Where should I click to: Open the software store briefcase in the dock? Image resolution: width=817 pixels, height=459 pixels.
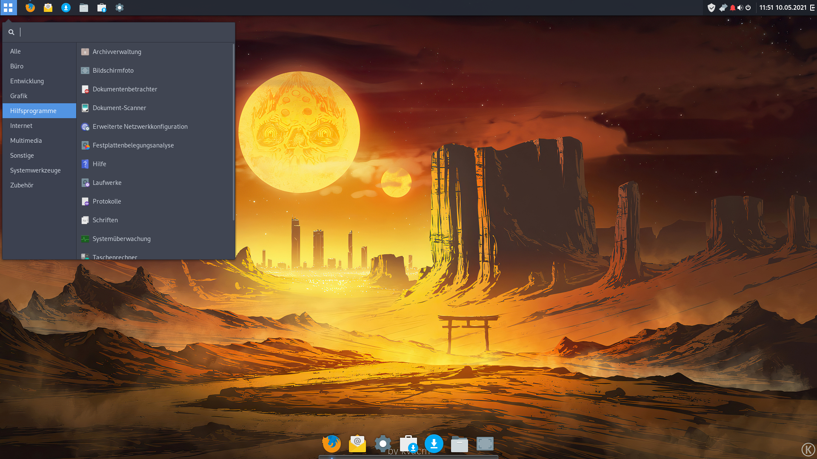408,444
